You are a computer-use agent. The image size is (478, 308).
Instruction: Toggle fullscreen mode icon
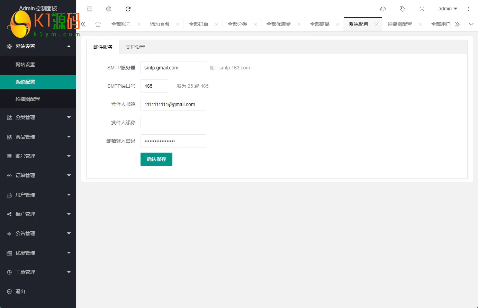[x=422, y=9]
